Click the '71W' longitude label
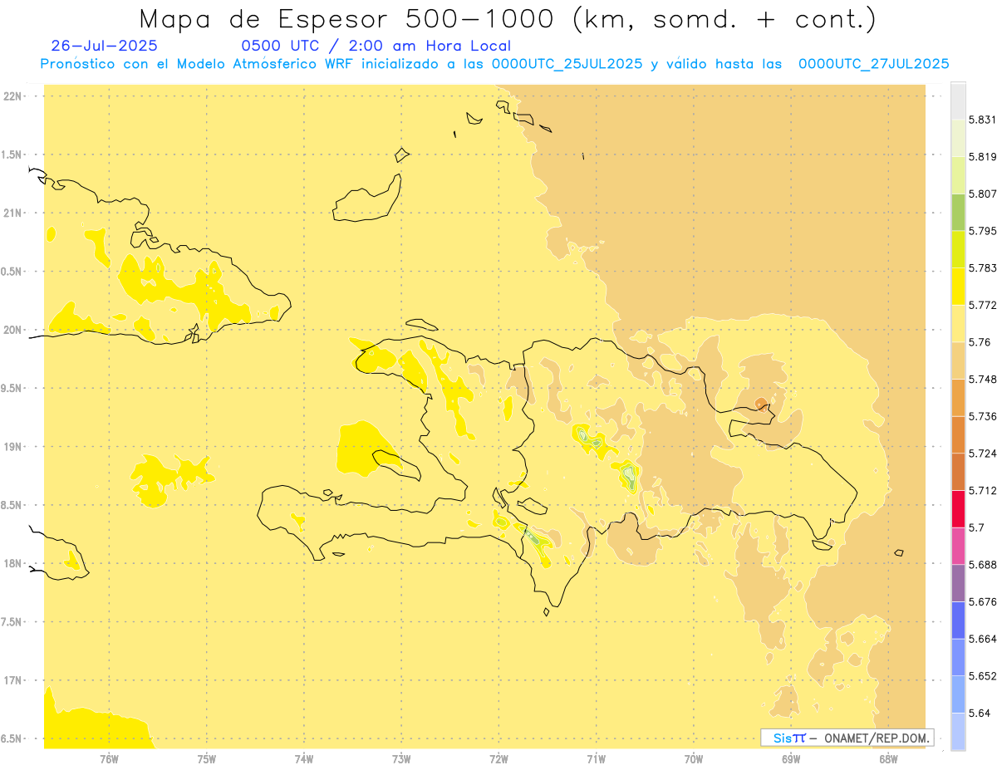Viewport: 997px width, 770px height. pos(596,759)
